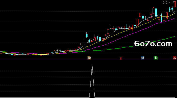
Task: Select the white cross doji candlestick
Action: pyautogui.click(x=111, y=29)
